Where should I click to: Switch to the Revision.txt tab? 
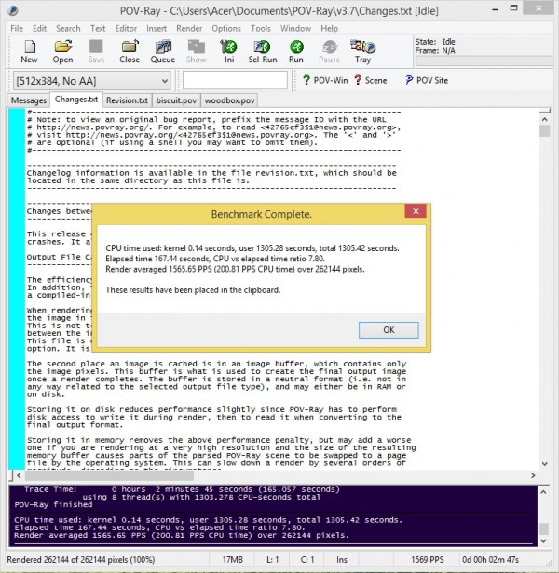(x=127, y=100)
